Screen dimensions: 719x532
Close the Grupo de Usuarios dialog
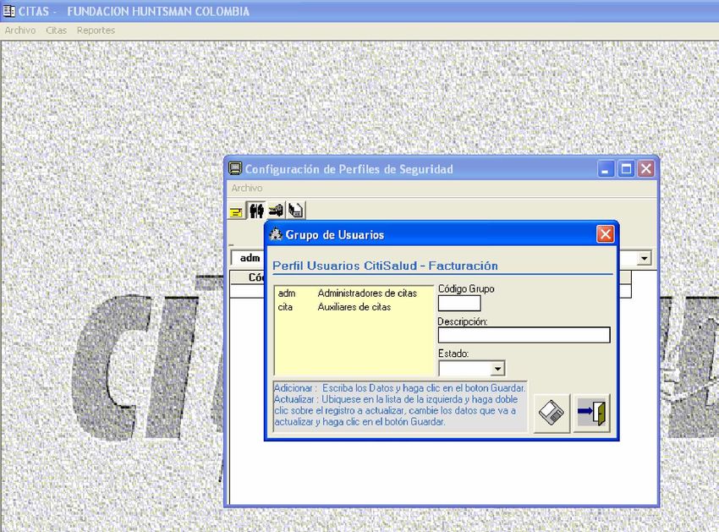(605, 235)
